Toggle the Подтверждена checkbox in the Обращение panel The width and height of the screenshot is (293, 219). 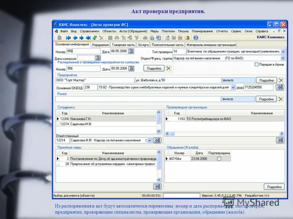(x=218, y=159)
